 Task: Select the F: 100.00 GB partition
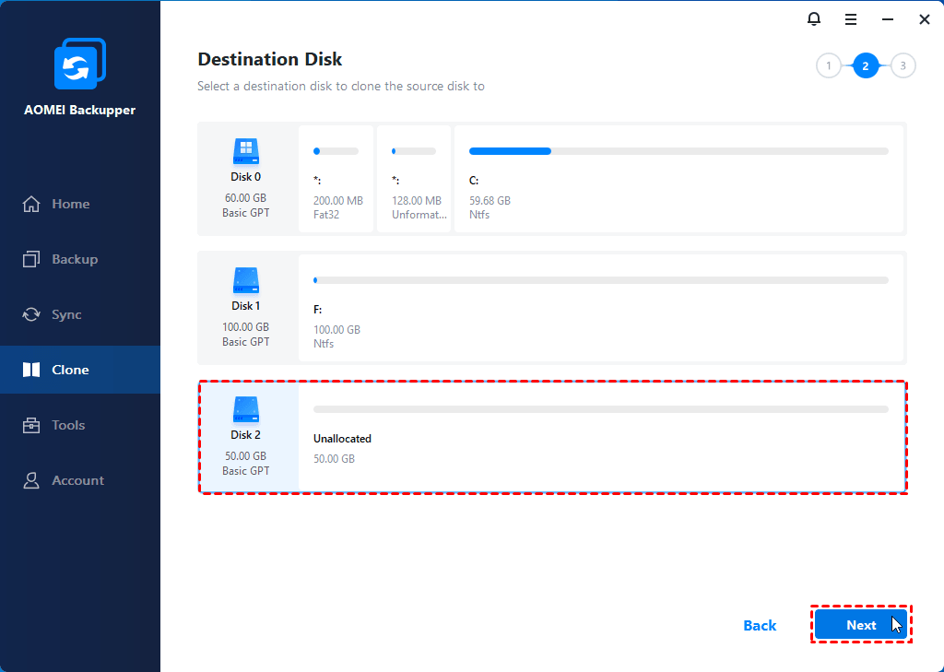[601, 308]
